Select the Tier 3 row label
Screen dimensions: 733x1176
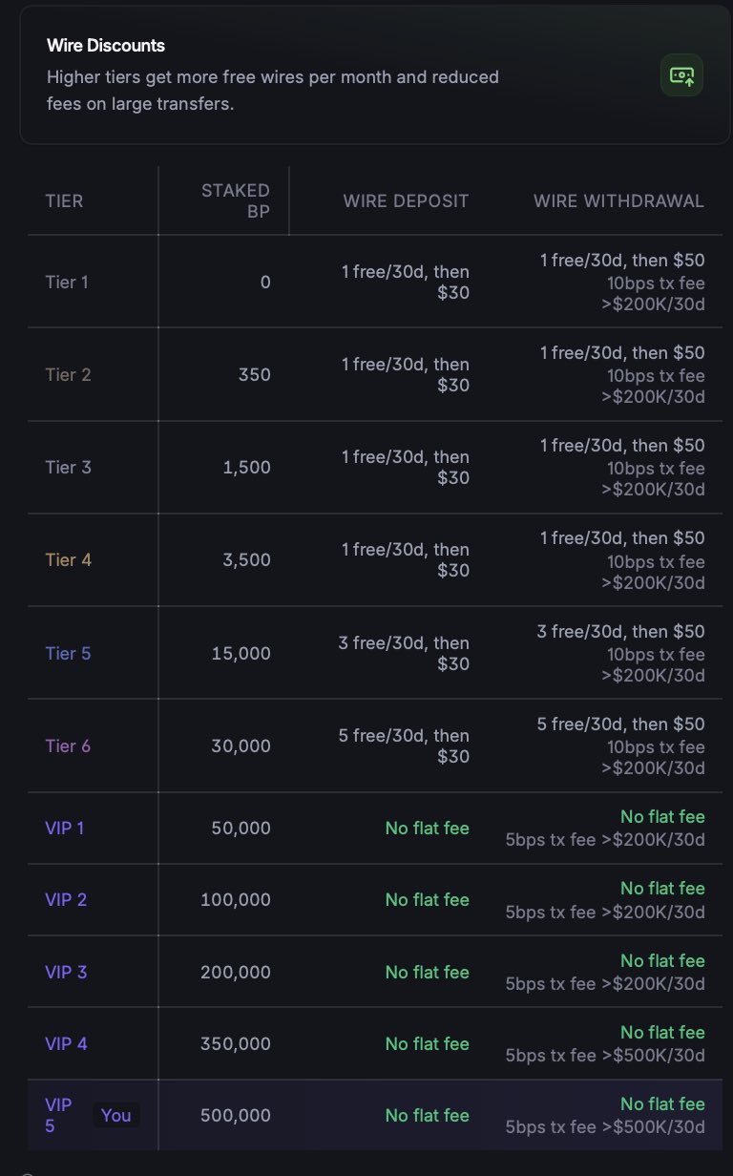pyautogui.click(x=68, y=467)
